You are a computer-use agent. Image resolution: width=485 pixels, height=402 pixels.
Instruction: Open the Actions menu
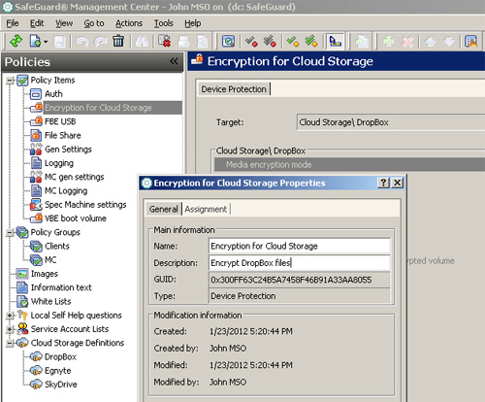click(x=129, y=23)
